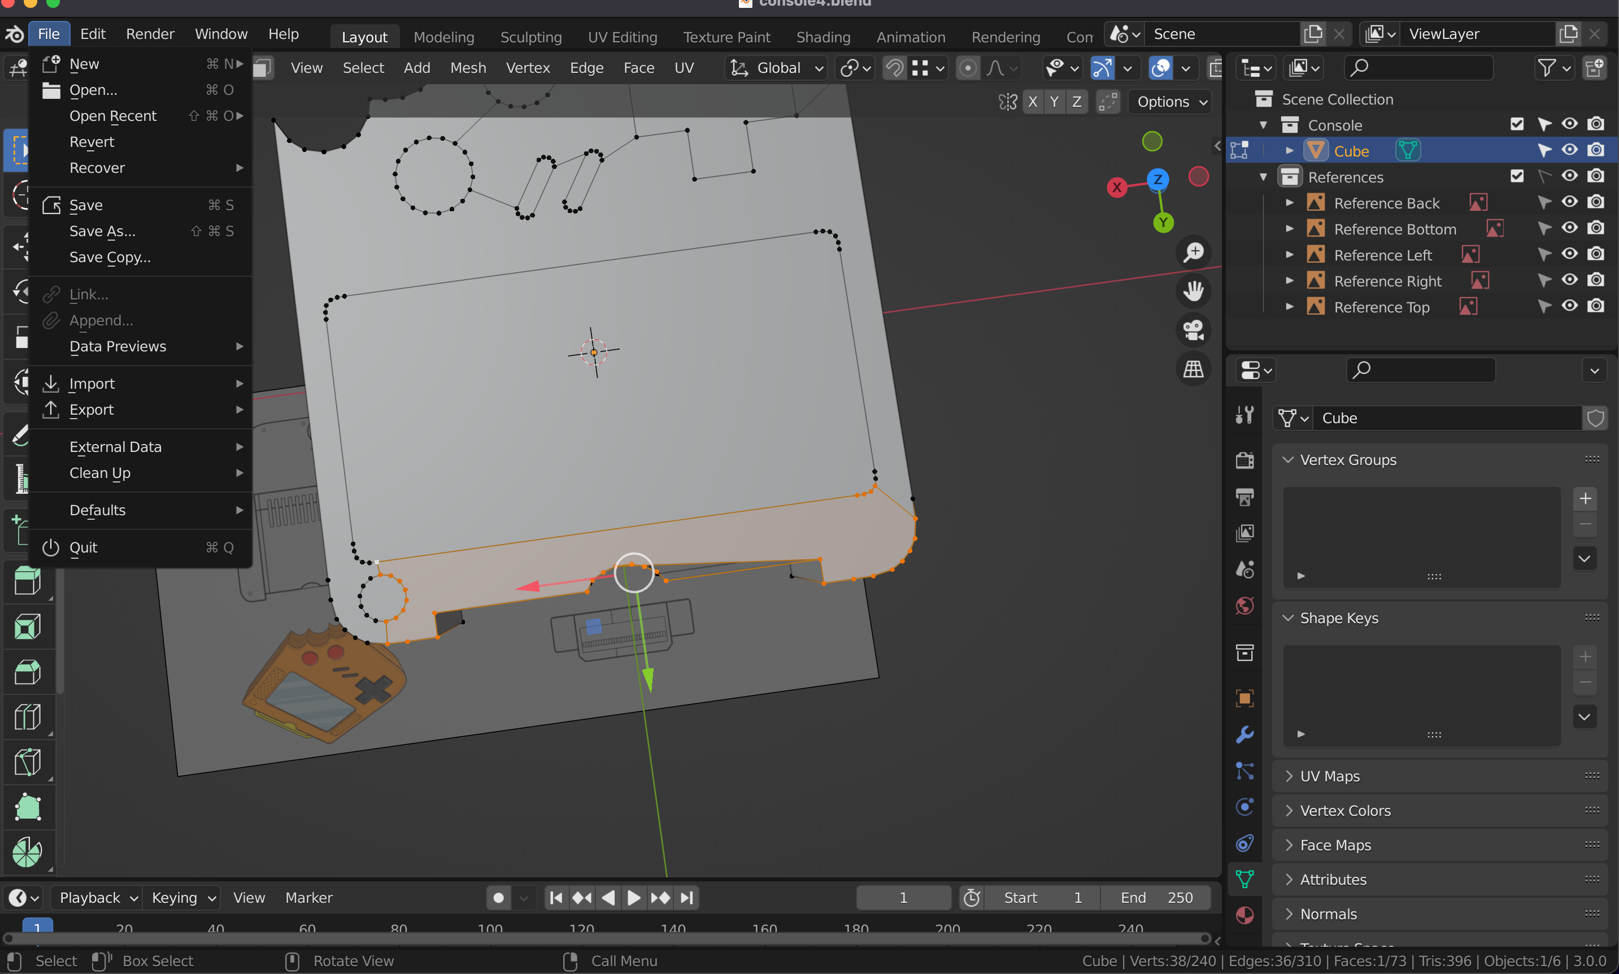Hide Reference Back in viewport
1619x974 pixels.
coord(1569,202)
